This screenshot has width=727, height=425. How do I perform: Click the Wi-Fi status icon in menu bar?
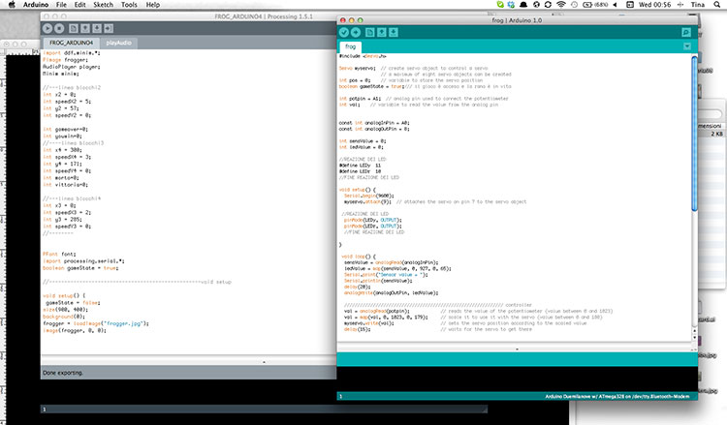point(561,5)
